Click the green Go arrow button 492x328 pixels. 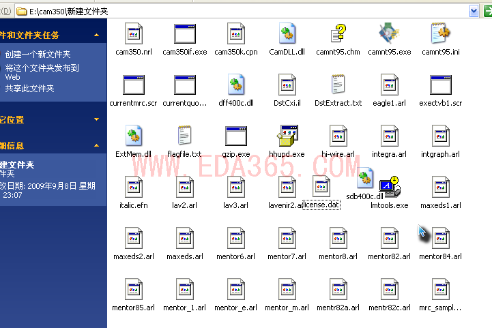[488, 12]
